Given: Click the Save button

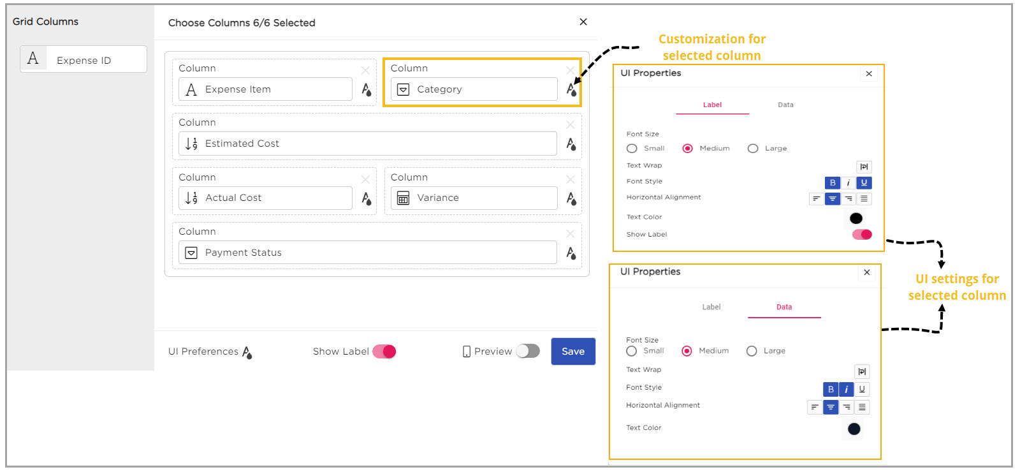Looking at the screenshot, I should pos(572,351).
